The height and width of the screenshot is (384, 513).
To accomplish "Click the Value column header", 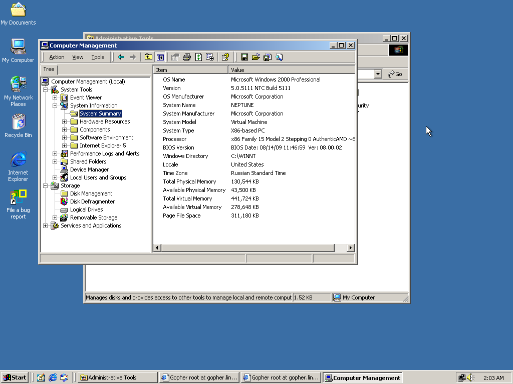I will (292, 70).
